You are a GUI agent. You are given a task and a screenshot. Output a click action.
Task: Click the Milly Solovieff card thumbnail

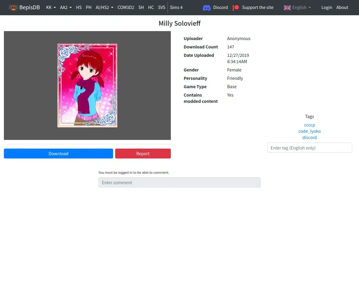pyautogui.click(x=87, y=86)
